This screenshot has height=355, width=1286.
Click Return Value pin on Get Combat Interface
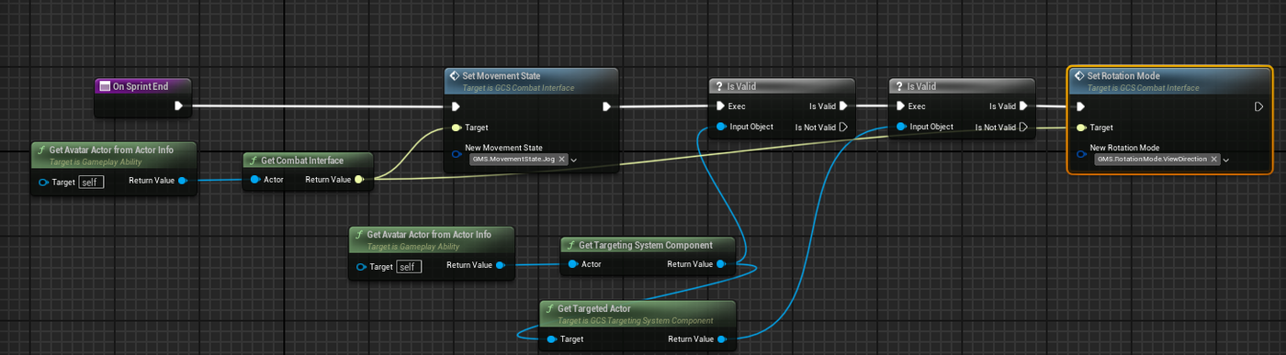click(358, 180)
